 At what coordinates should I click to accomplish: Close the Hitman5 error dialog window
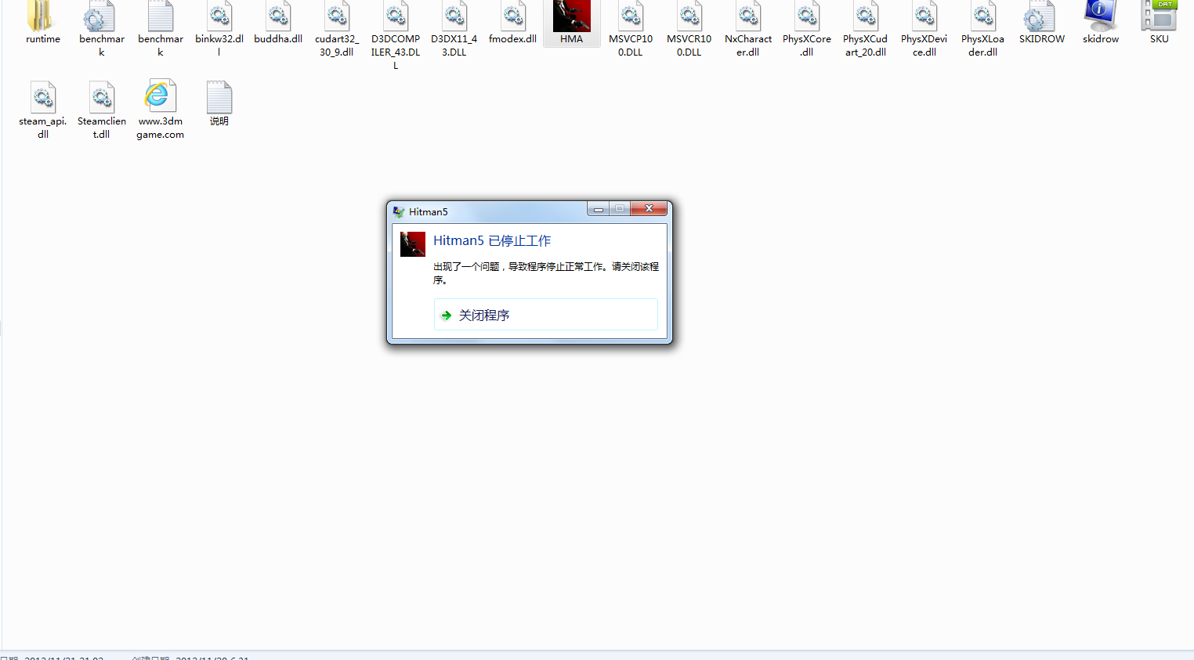pyautogui.click(x=649, y=208)
